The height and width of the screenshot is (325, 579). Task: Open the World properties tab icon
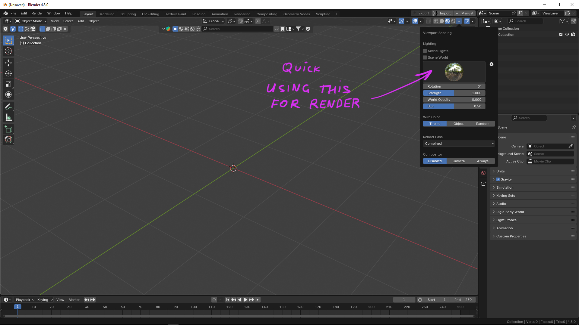point(483,173)
